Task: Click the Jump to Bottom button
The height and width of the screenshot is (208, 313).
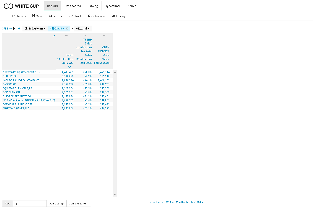Action: point(79,204)
